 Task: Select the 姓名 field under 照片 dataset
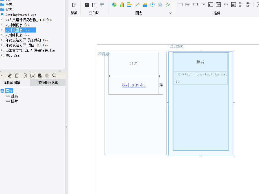pos(14,96)
